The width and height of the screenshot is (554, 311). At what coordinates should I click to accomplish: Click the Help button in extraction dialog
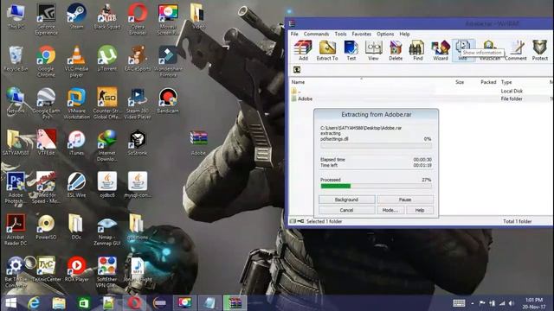pyautogui.click(x=419, y=210)
